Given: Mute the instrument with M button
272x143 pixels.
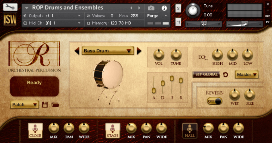Looking at the screenshot, I should pos(178,22).
